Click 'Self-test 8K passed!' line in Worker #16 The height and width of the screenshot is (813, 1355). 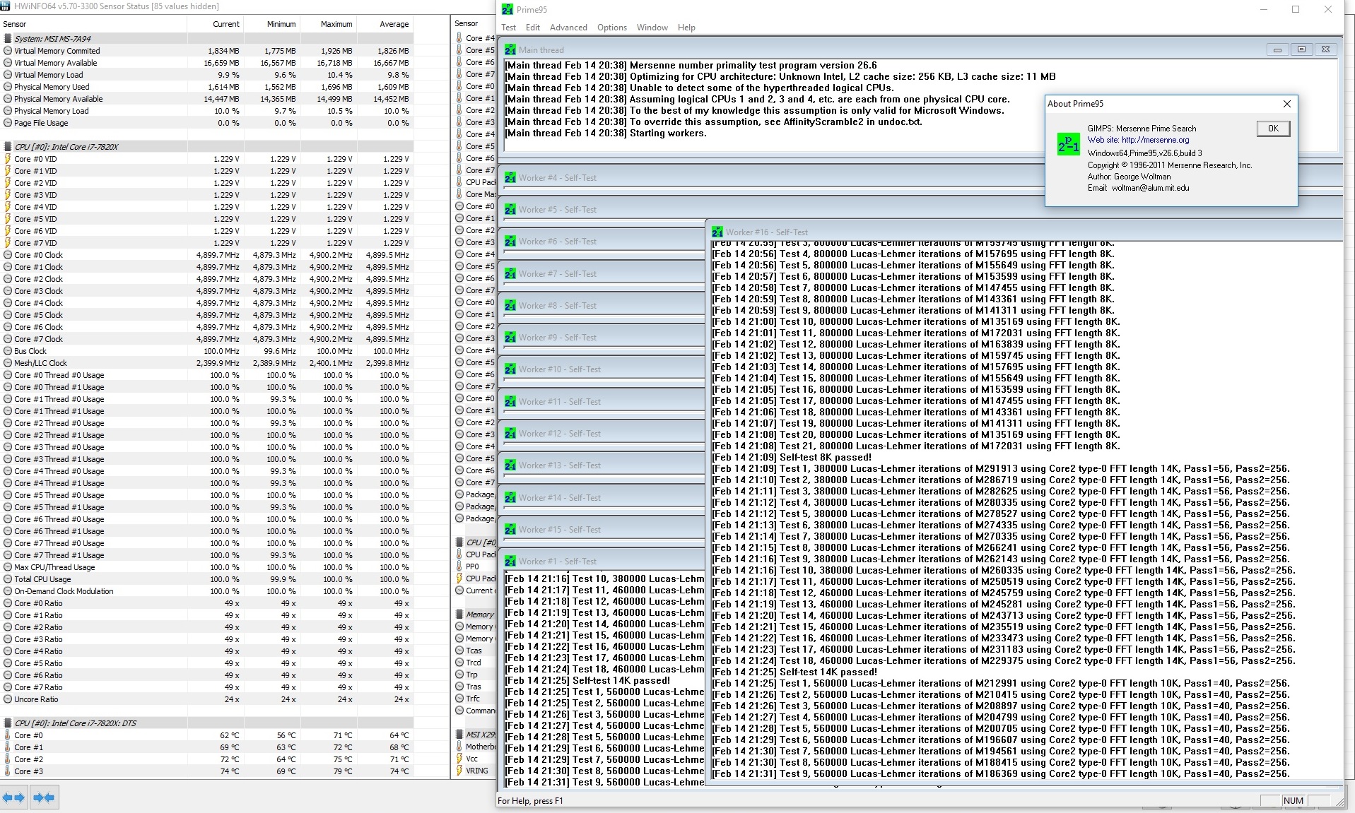(x=792, y=457)
